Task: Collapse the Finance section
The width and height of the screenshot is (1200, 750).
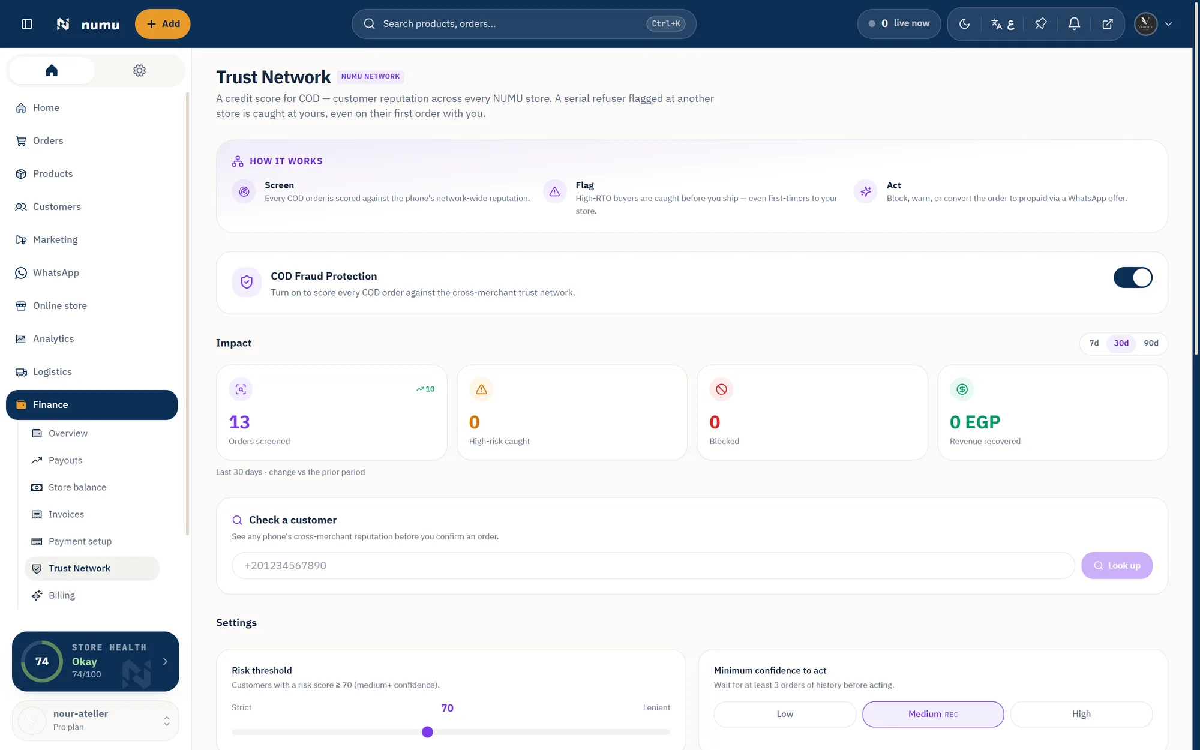Action: [x=92, y=405]
